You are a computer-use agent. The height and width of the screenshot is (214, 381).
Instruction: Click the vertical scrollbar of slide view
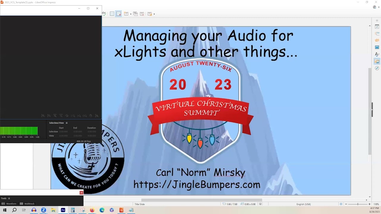point(370,111)
